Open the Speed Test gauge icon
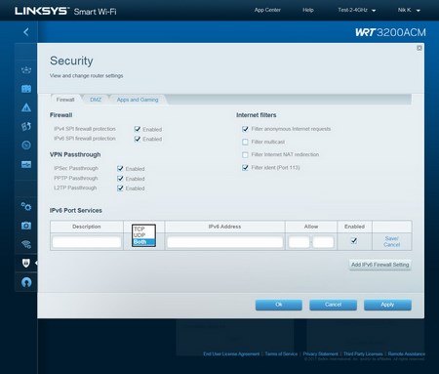 click(26, 145)
